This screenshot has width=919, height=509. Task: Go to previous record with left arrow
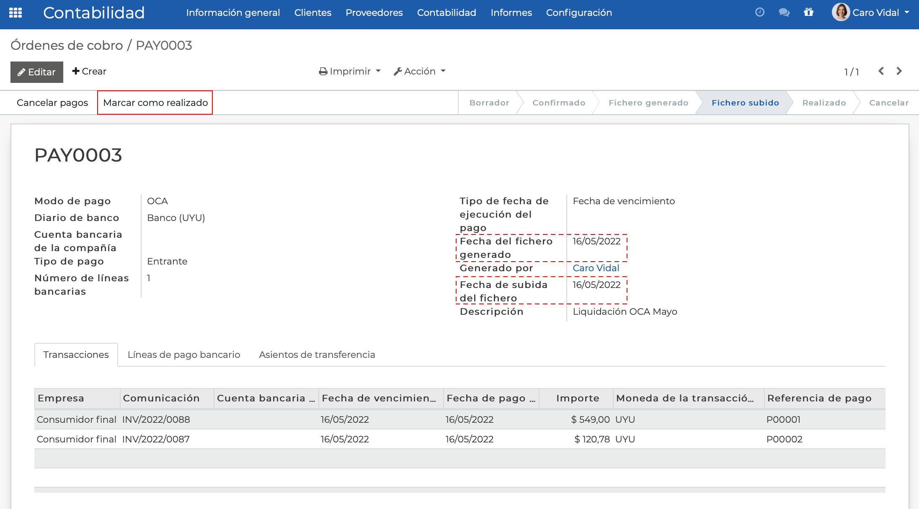pyautogui.click(x=881, y=71)
